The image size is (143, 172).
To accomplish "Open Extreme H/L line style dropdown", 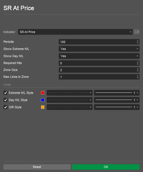I will (x=70, y=93).
